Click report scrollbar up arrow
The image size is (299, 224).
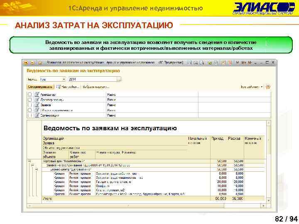tap(269, 123)
